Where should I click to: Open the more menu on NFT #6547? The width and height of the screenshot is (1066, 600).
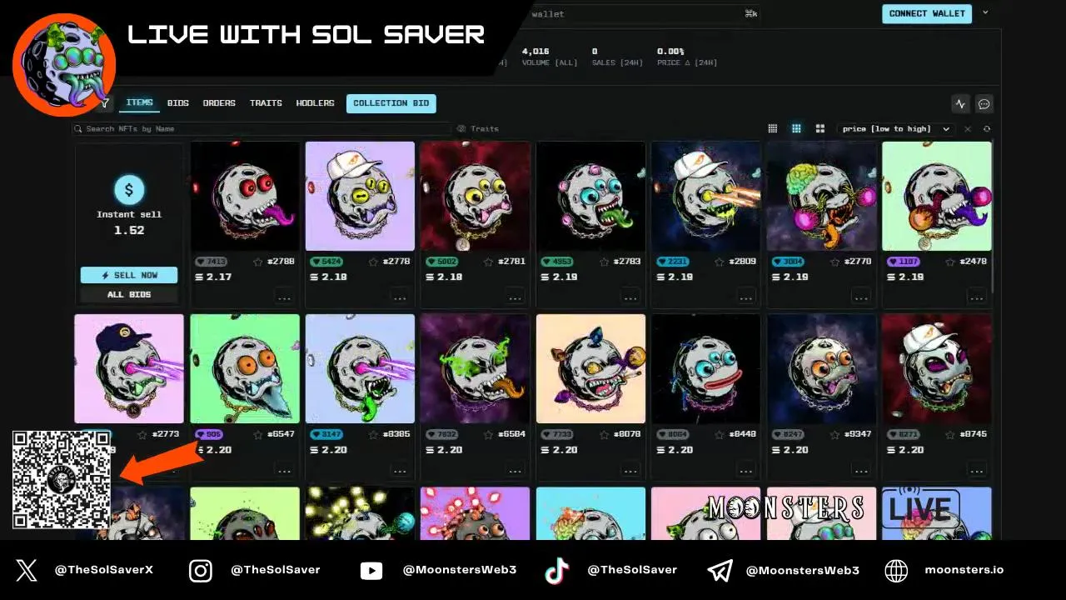285,470
